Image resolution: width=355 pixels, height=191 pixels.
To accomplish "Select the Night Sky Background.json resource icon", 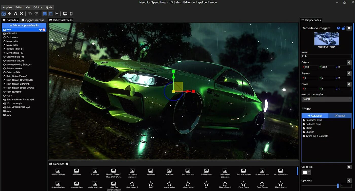I will (x=114, y=184).
